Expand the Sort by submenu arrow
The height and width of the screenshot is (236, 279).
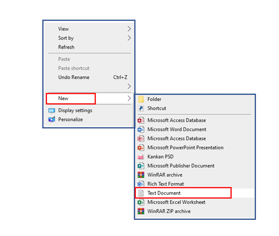[x=129, y=38]
